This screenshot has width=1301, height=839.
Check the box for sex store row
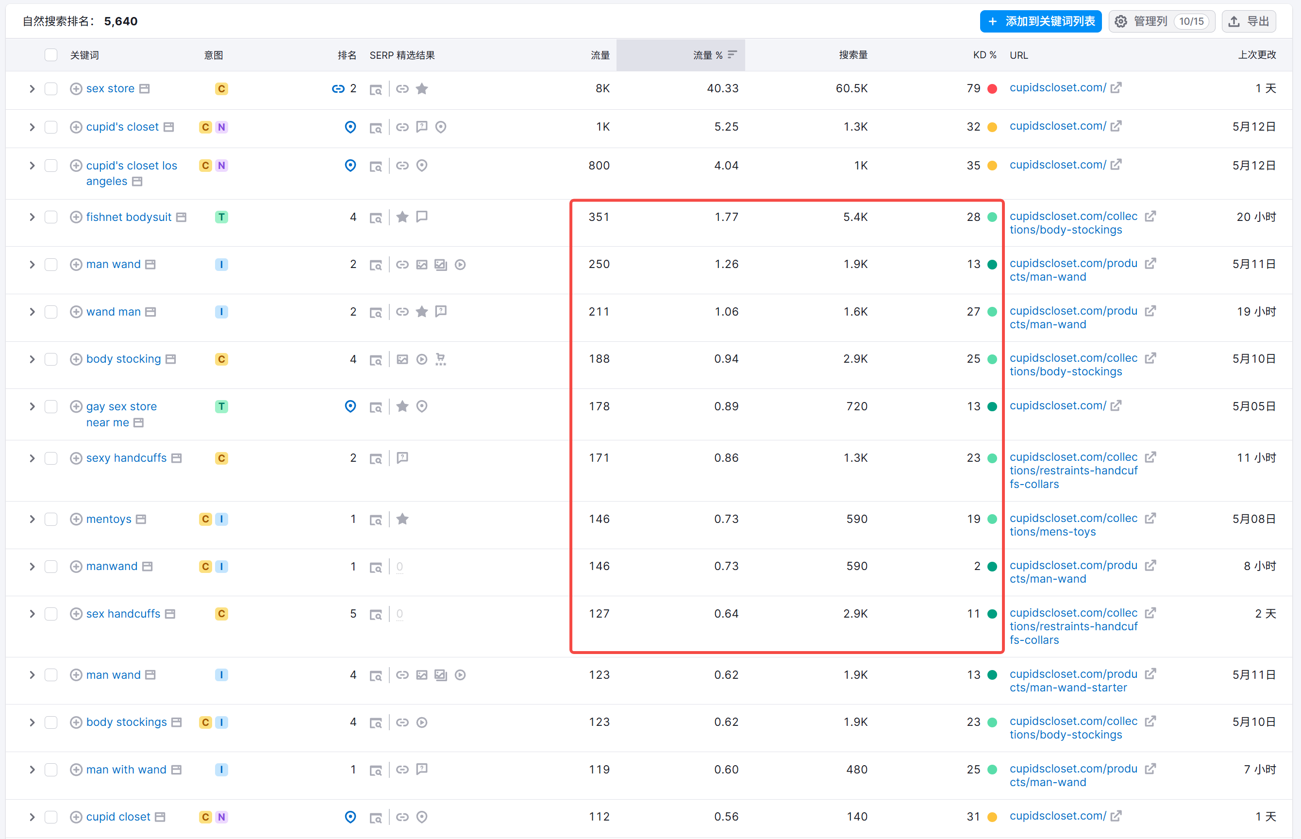point(51,89)
